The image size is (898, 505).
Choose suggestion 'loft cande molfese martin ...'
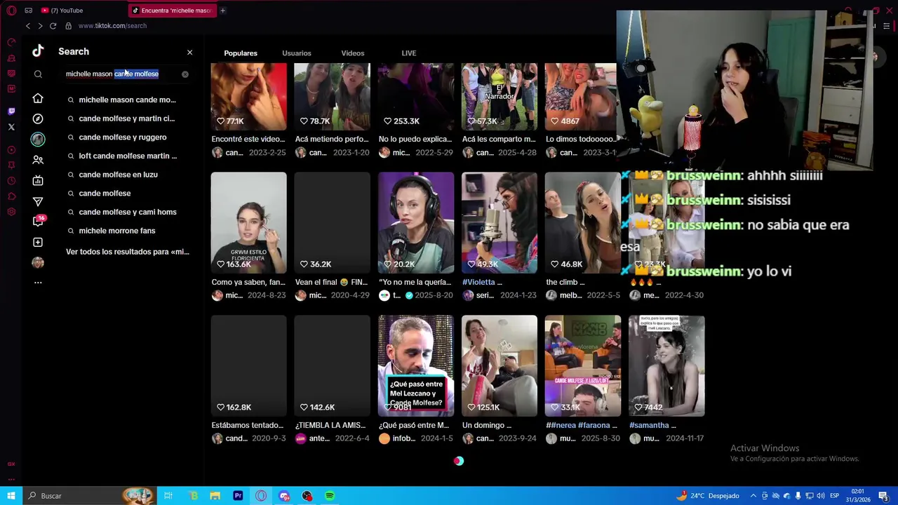[x=128, y=156]
